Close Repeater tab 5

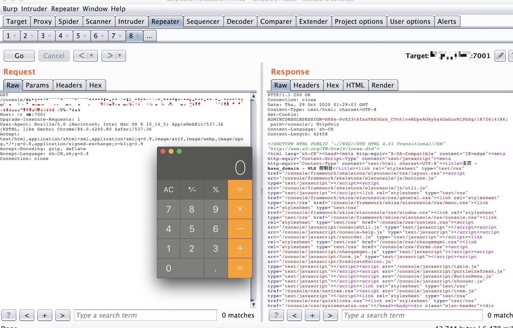84,36
